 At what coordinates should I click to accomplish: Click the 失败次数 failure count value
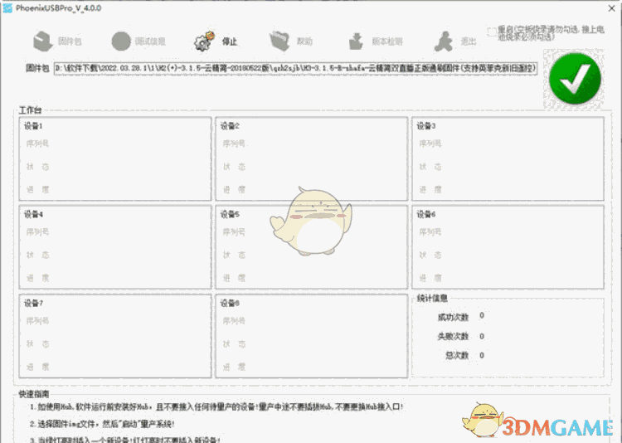(x=482, y=336)
